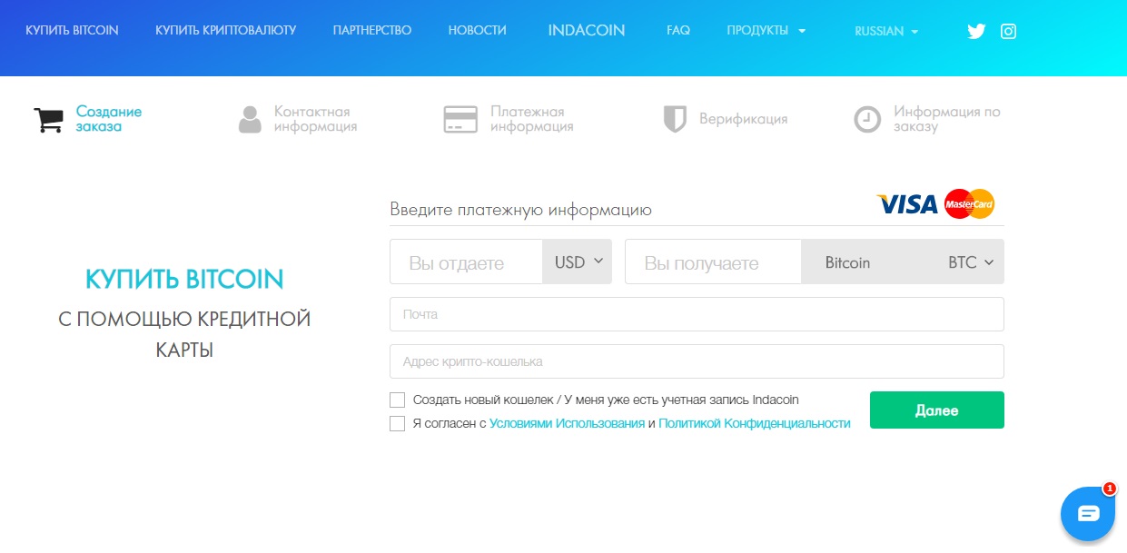Focus the Вы отдаете amount field
This screenshot has height=553, width=1127.
(466, 262)
